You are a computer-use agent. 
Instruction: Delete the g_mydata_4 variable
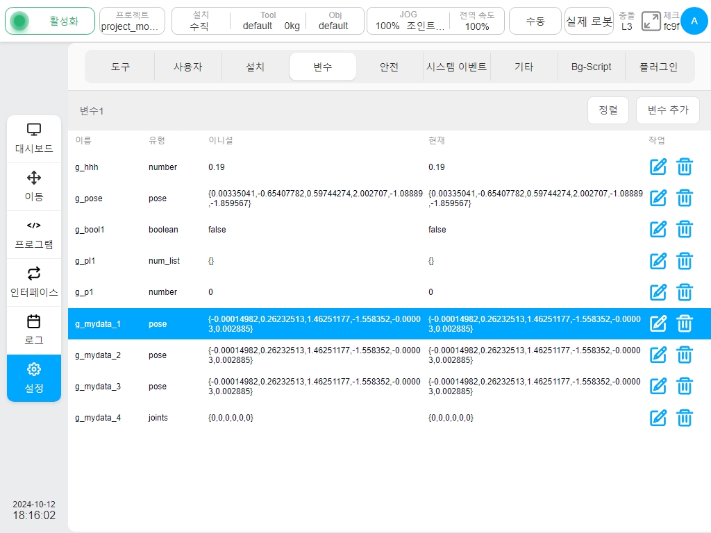684,417
